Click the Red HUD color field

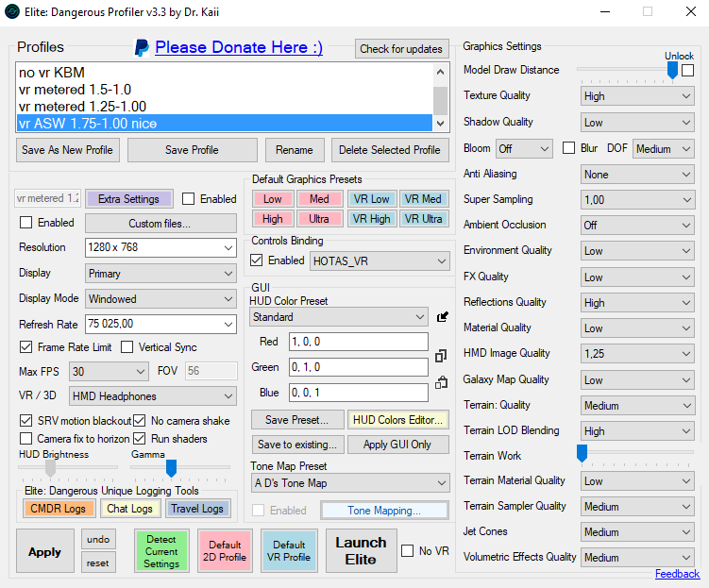pyautogui.click(x=359, y=342)
